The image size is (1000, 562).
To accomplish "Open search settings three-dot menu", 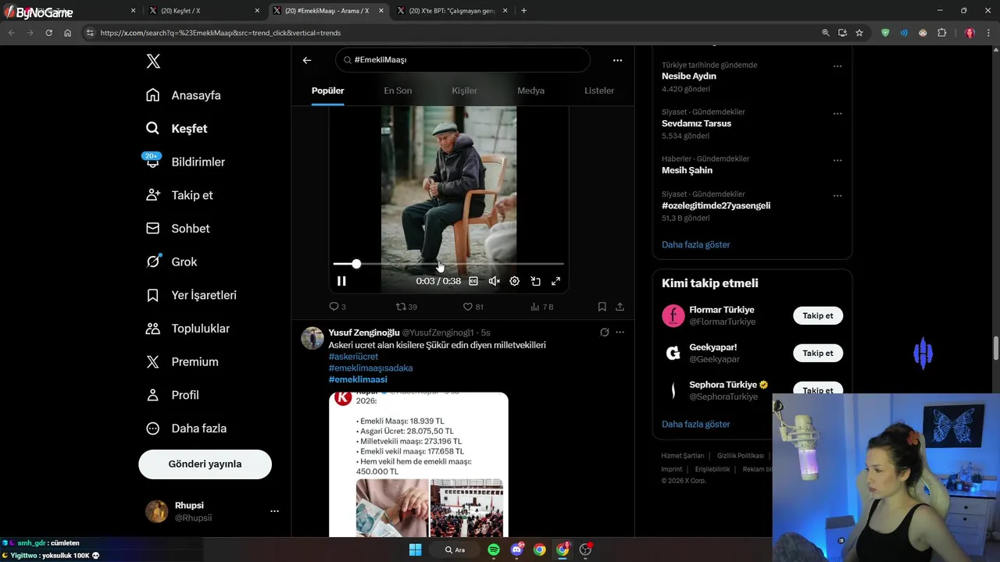I will point(617,60).
